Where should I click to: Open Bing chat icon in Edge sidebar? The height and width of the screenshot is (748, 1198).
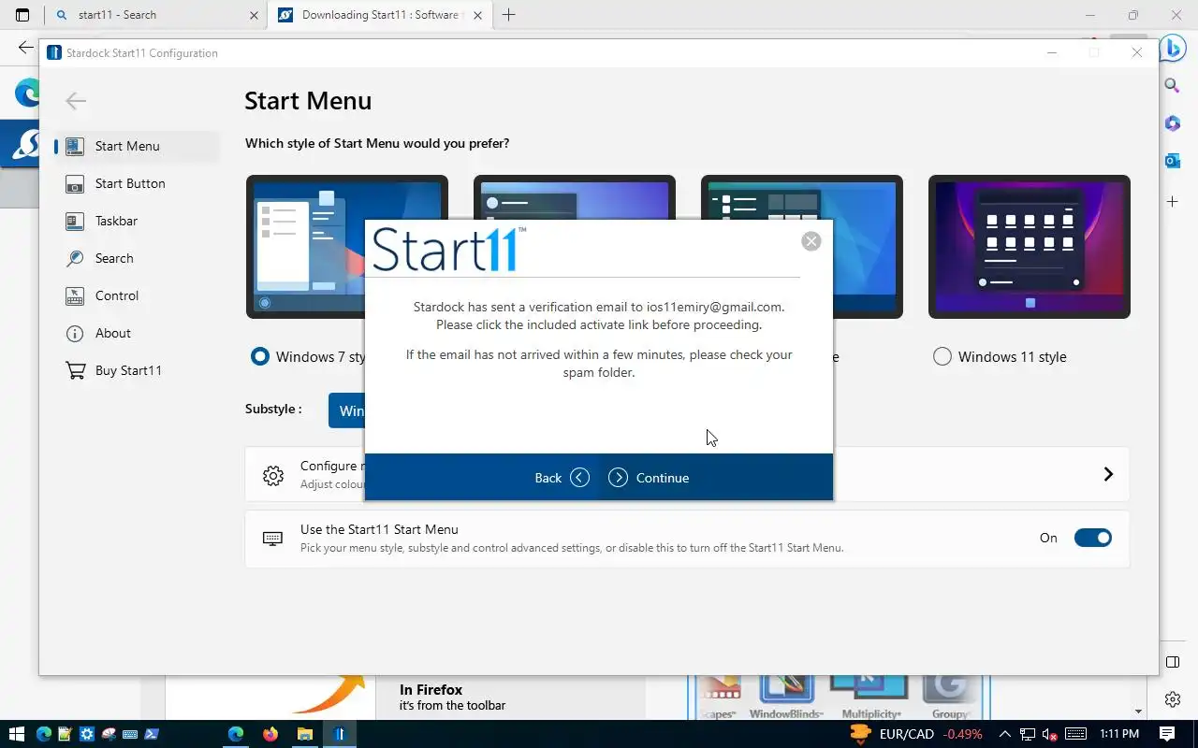tap(1173, 49)
